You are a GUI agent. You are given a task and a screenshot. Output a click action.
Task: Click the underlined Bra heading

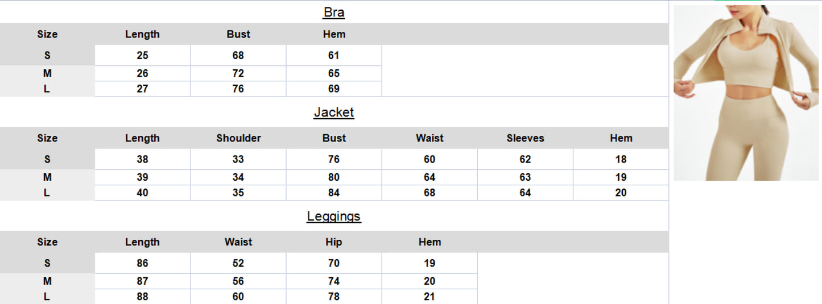[x=334, y=13]
